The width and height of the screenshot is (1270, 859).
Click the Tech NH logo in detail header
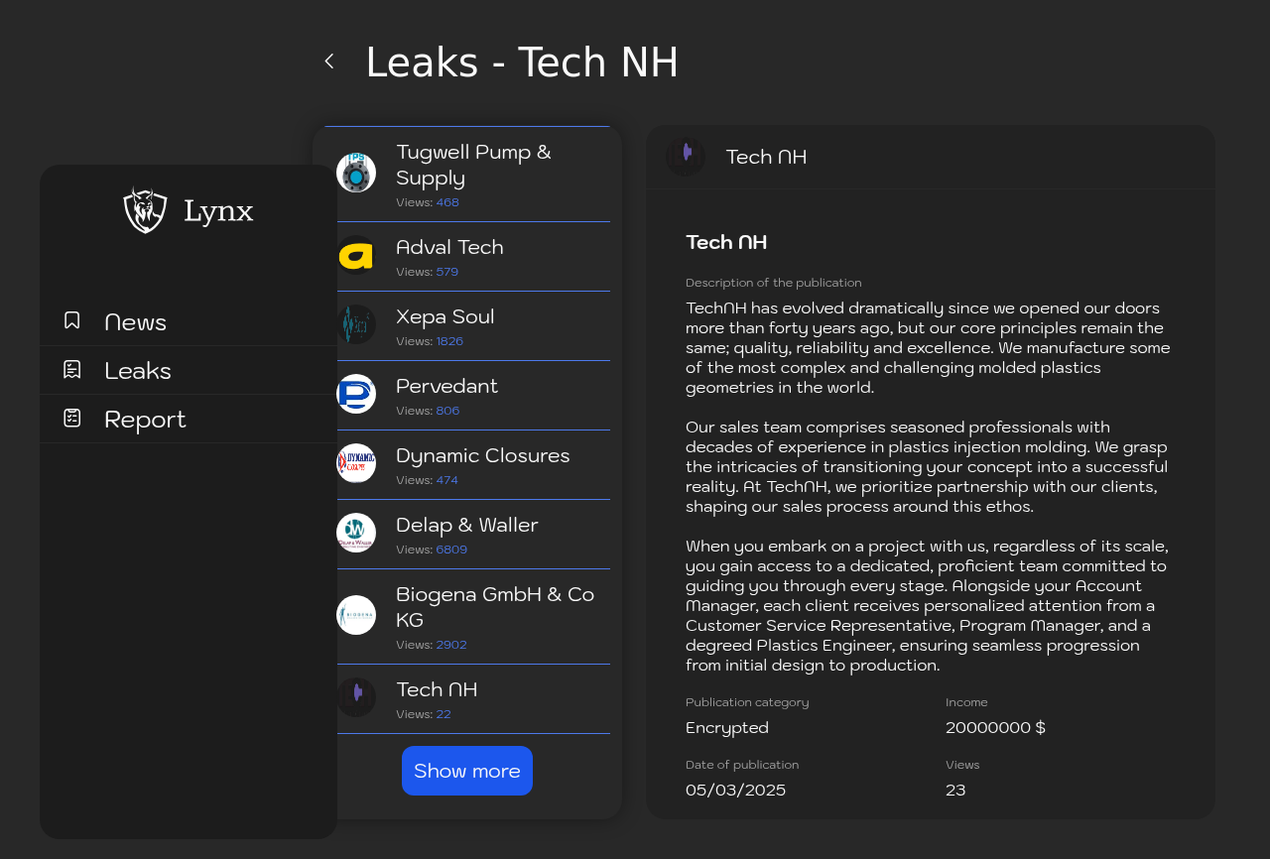tap(686, 157)
